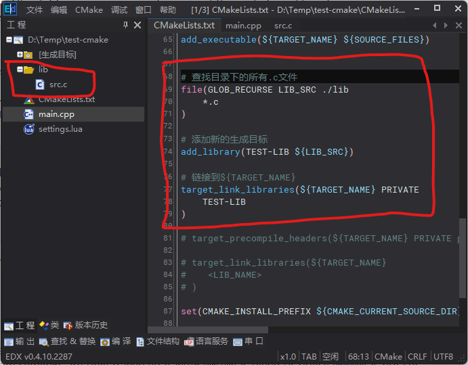Click the vertical editor scrollbar thumb

pos(463,258)
